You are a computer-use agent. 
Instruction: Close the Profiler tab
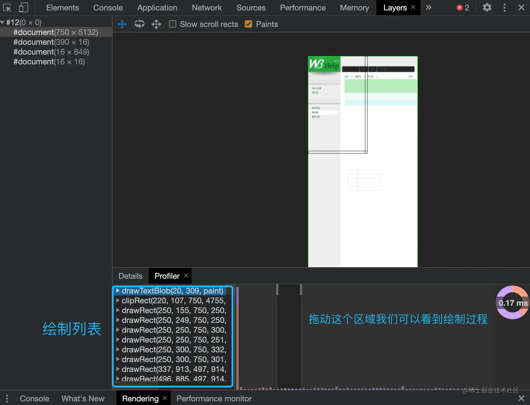(x=186, y=275)
